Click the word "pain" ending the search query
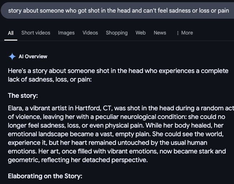The width and height of the screenshot is (234, 184). 223,11
